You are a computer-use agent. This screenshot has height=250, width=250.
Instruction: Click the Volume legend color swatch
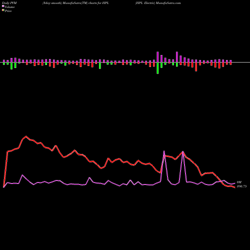tap(3, 6)
